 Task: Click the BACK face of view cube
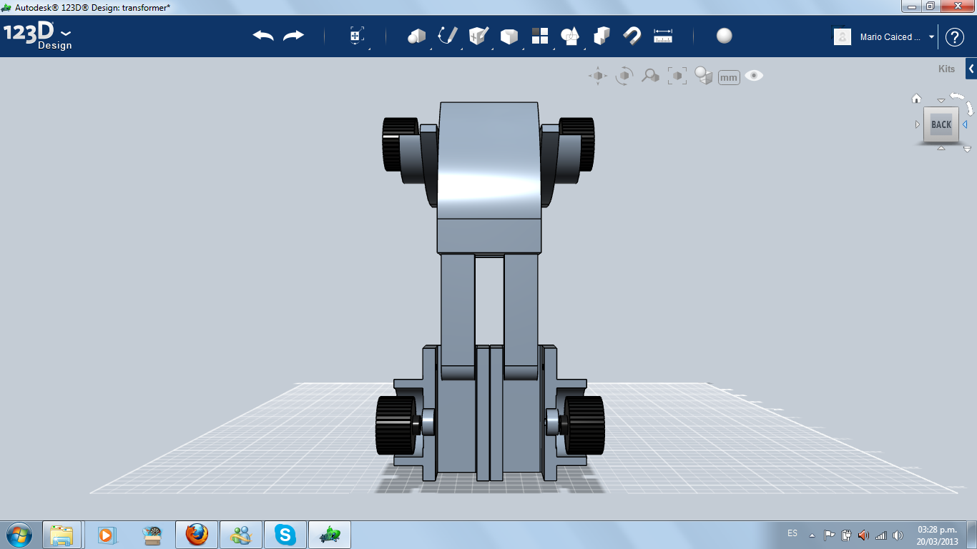click(941, 124)
